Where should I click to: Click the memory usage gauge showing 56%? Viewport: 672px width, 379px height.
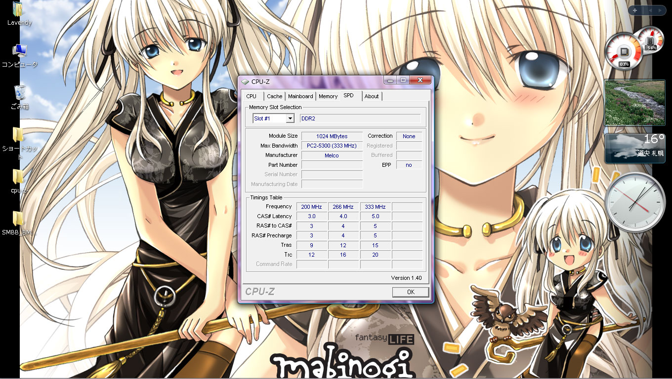(x=651, y=40)
